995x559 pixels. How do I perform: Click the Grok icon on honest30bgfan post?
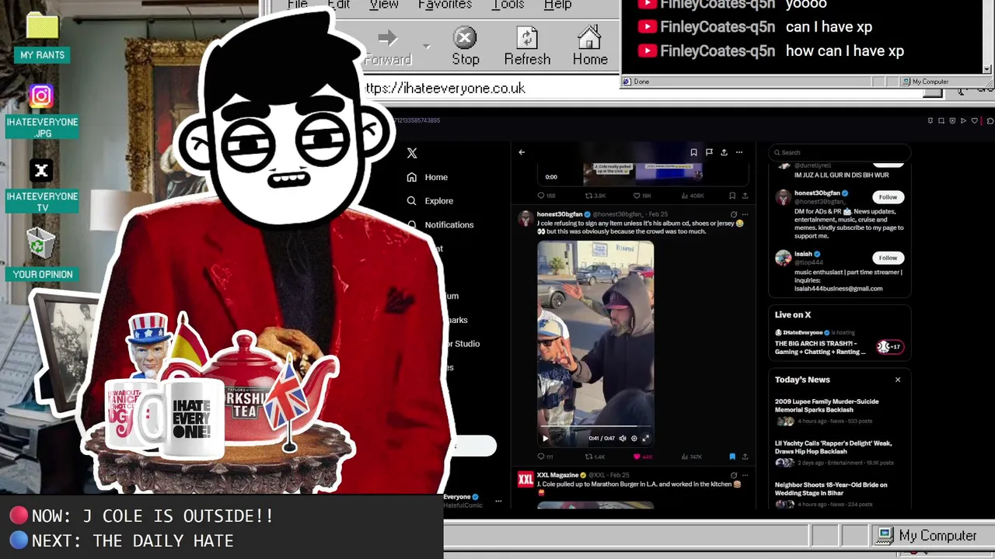pyautogui.click(x=734, y=214)
